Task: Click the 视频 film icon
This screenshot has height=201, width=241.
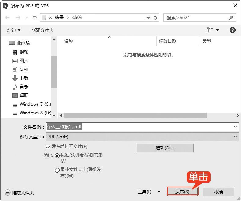Action: 15,52
